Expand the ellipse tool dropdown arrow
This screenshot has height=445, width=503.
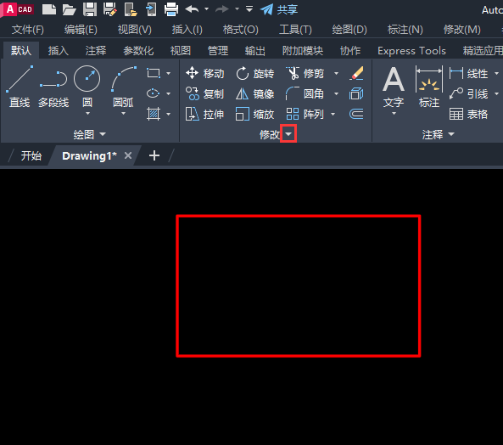tap(169, 93)
